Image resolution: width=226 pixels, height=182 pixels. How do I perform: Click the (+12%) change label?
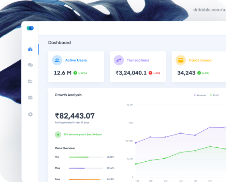(82, 73)
